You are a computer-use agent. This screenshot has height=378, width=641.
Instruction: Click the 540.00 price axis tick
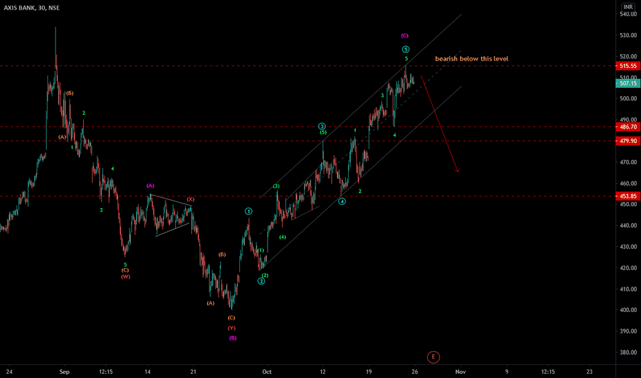[x=629, y=14]
